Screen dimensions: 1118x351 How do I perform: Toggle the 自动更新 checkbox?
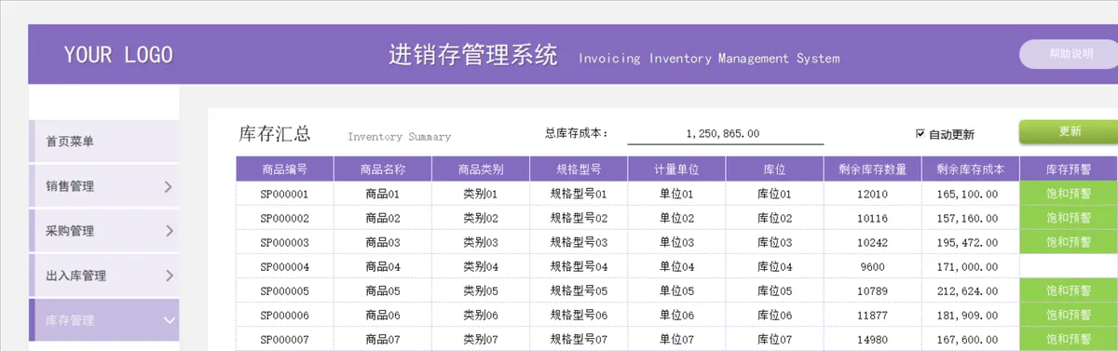click(x=920, y=134)
